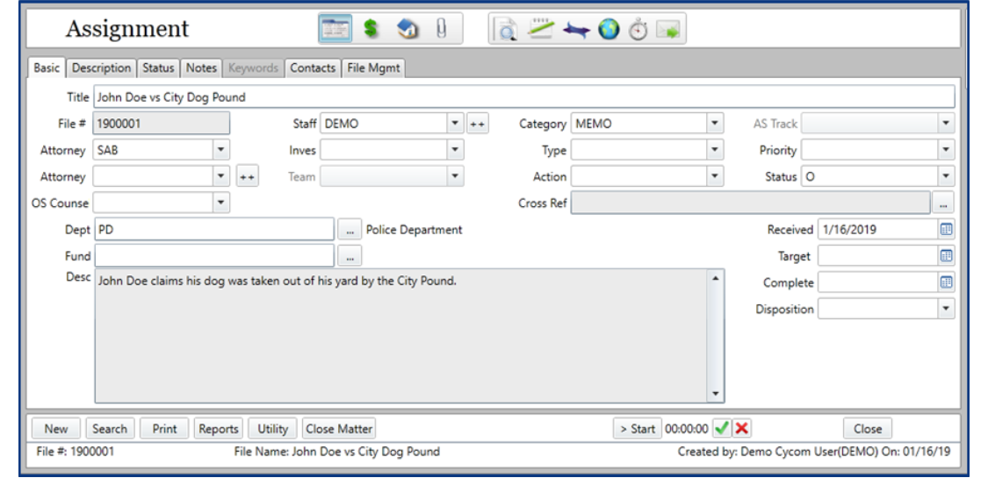Click the Close Matter button
Viewport: 988px width, 478px height.
coord(339,429)
